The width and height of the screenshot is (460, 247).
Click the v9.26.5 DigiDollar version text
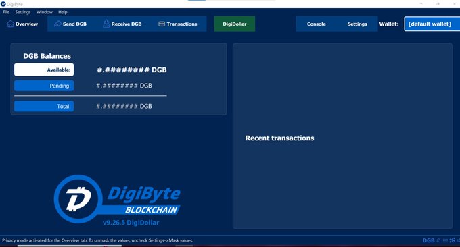[x=131, y=223]
